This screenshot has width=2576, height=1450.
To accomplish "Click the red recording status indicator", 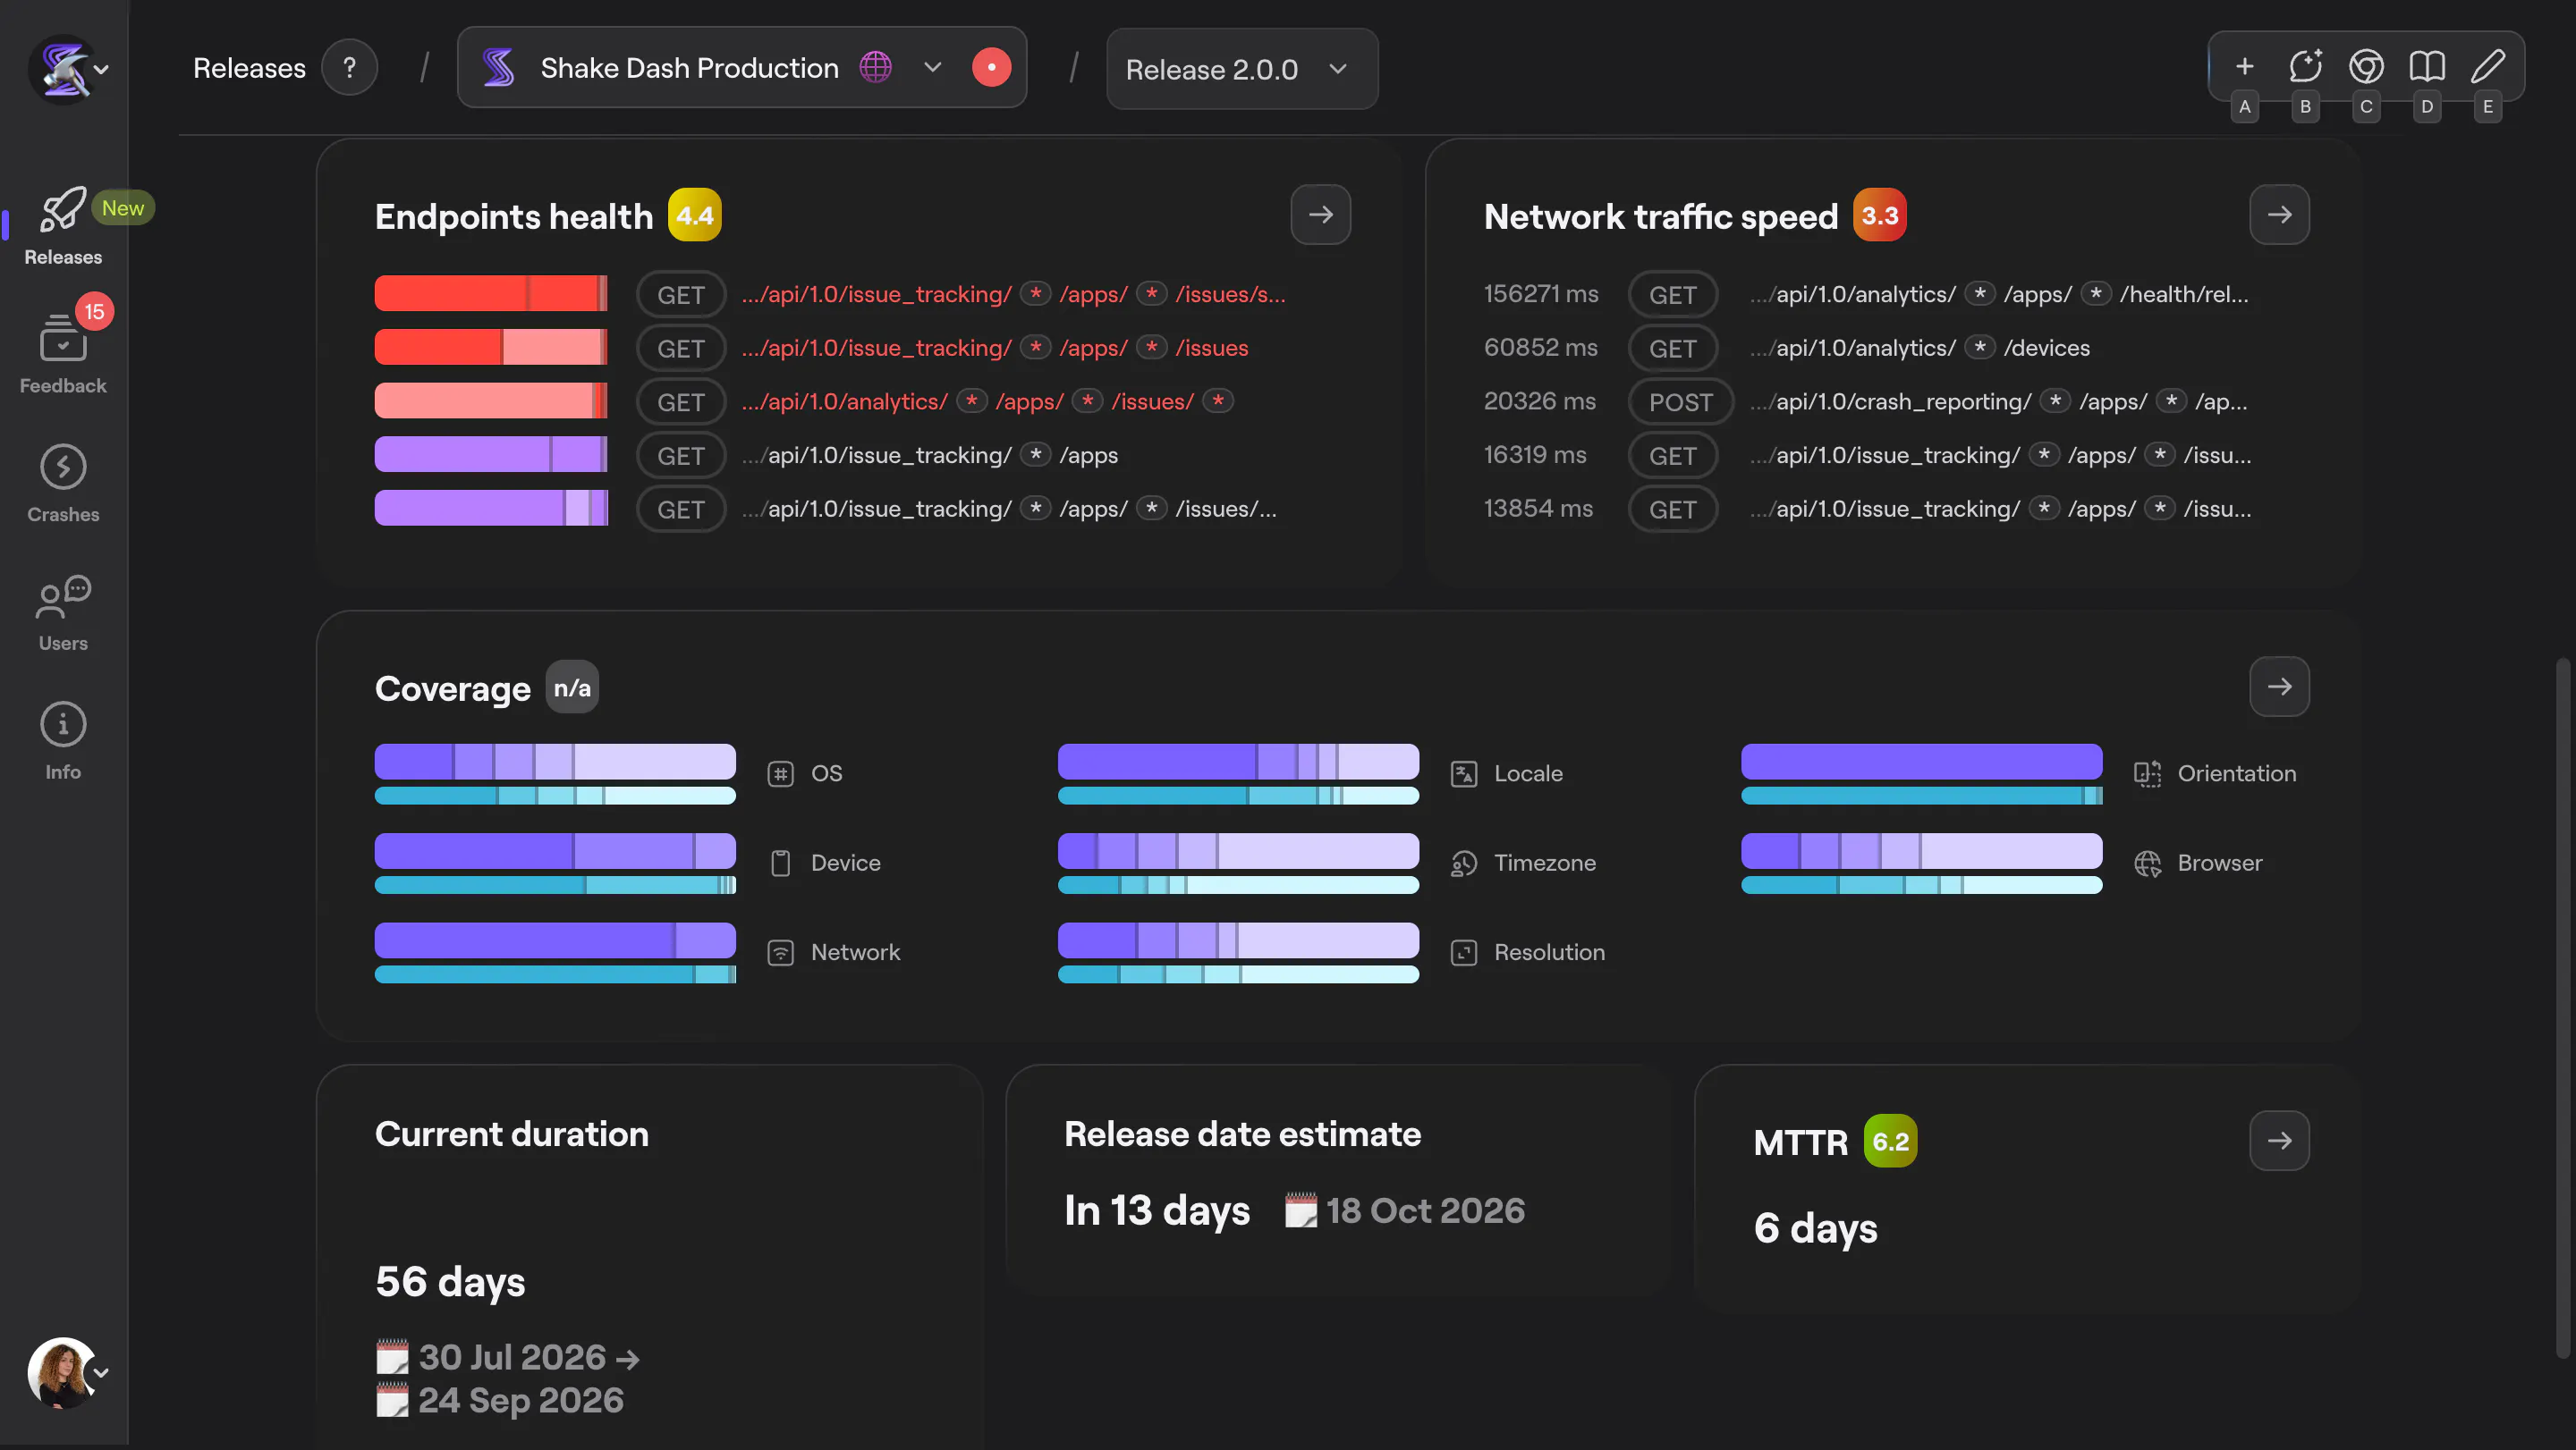I will (991, 67).
